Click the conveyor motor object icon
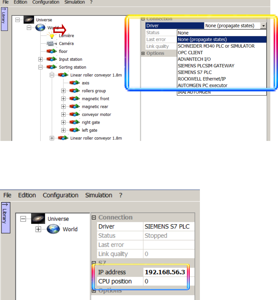278x300 pixels. click(74, 114)
